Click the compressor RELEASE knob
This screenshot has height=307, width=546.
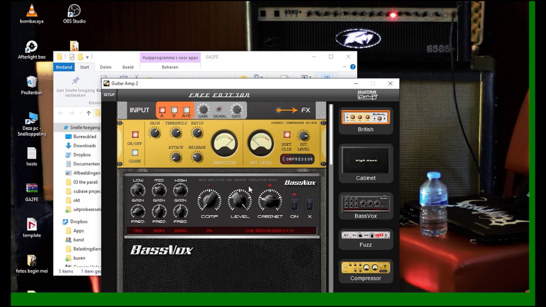tap(197, 157)
